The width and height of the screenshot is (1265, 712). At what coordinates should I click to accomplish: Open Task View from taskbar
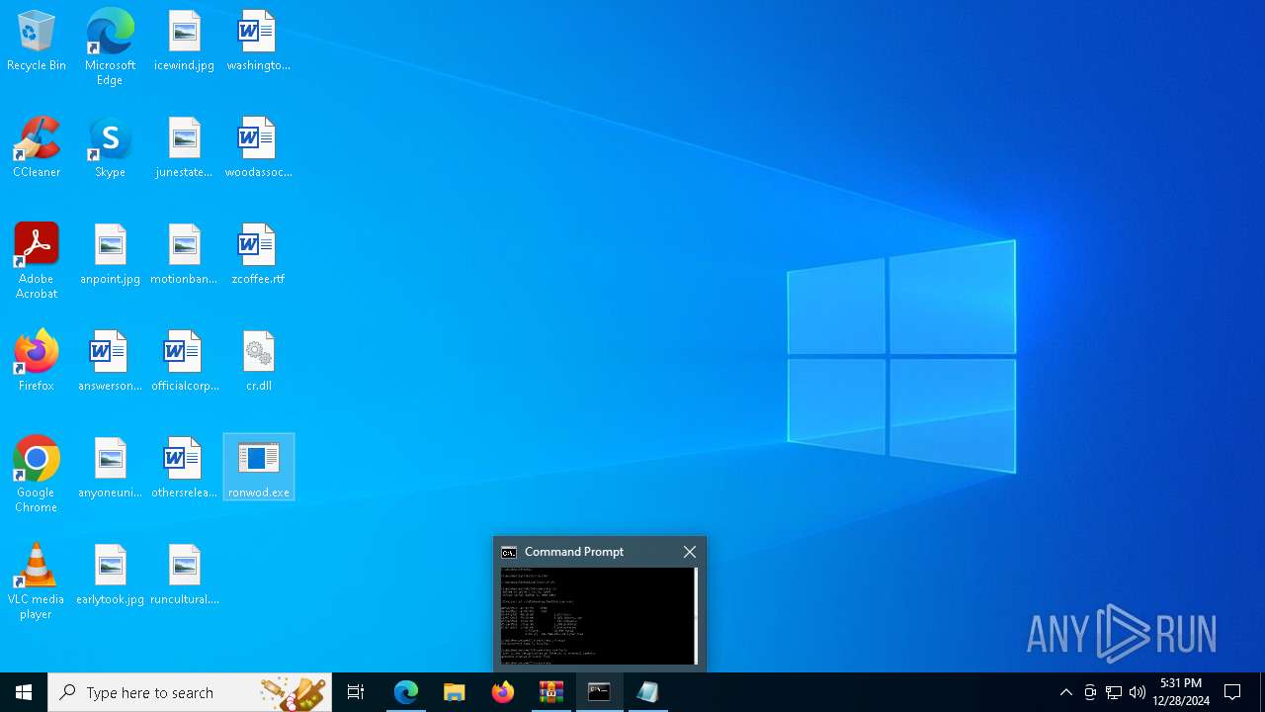click(x=356, y=692)
